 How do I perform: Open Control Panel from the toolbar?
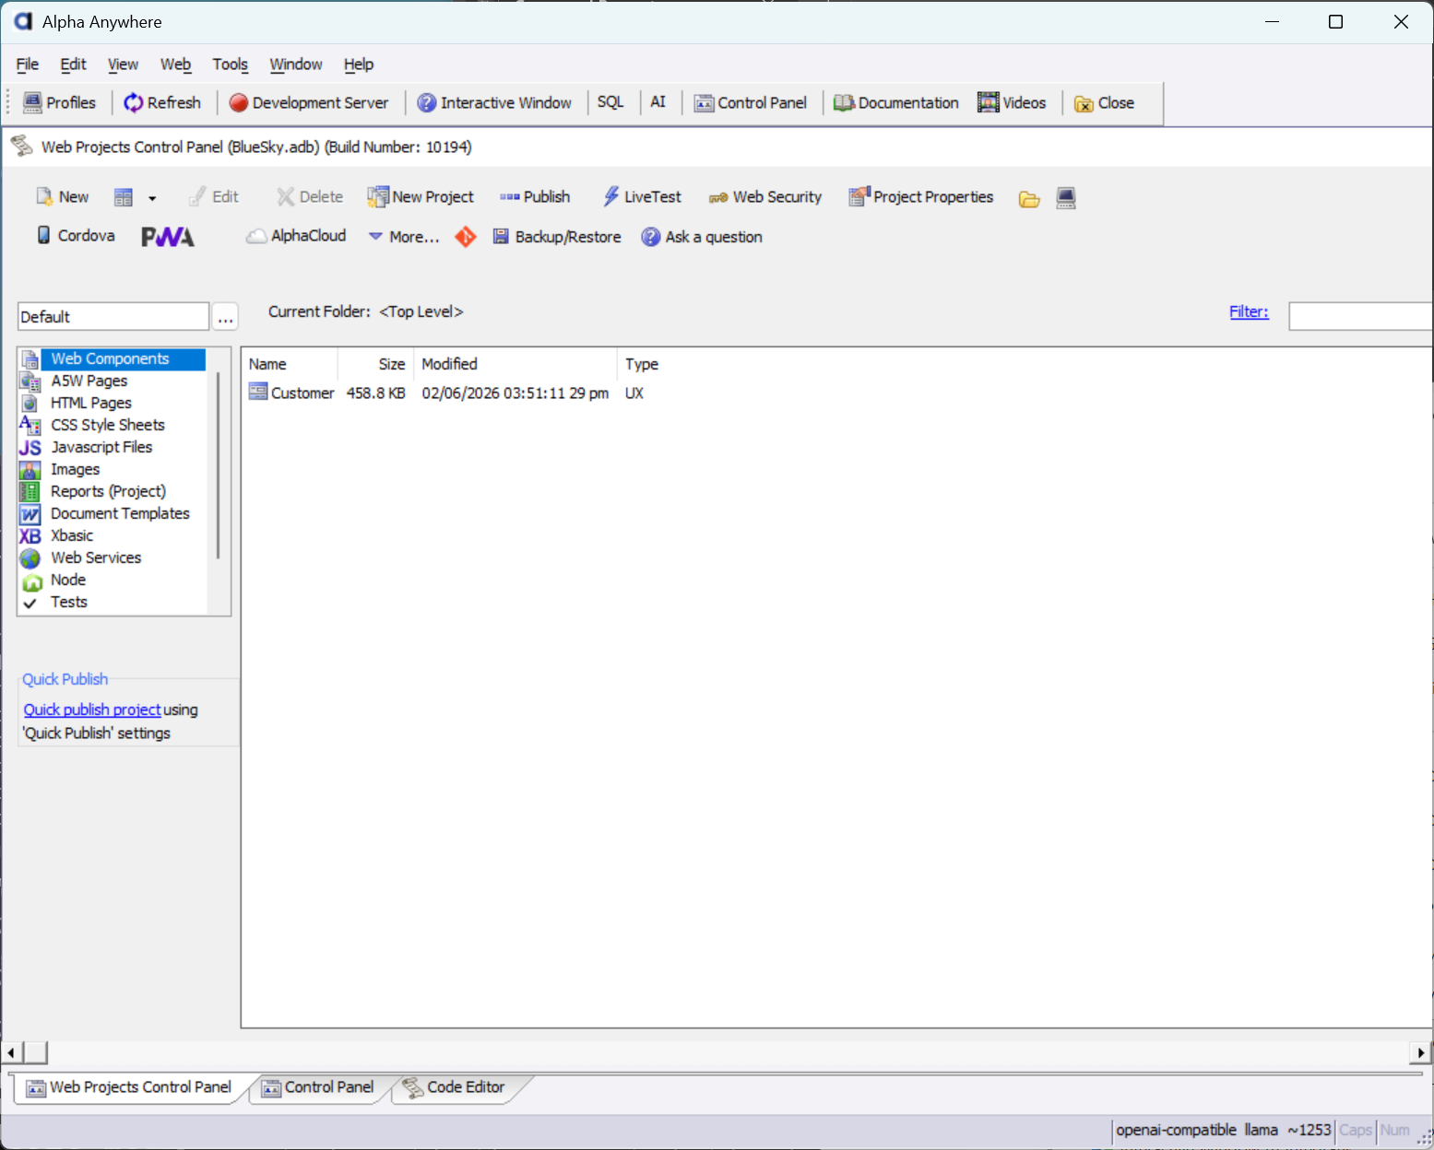coord(751,102)
